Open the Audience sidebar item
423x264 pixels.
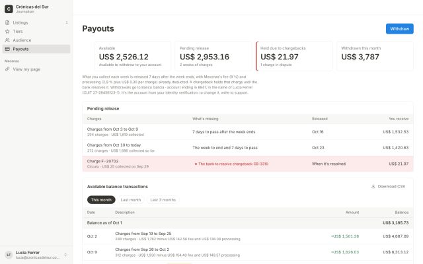(36, 40)
